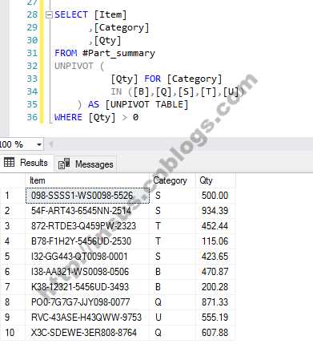Click cell B78-F1H2Y-5456UD-2530

pos(87,241)
